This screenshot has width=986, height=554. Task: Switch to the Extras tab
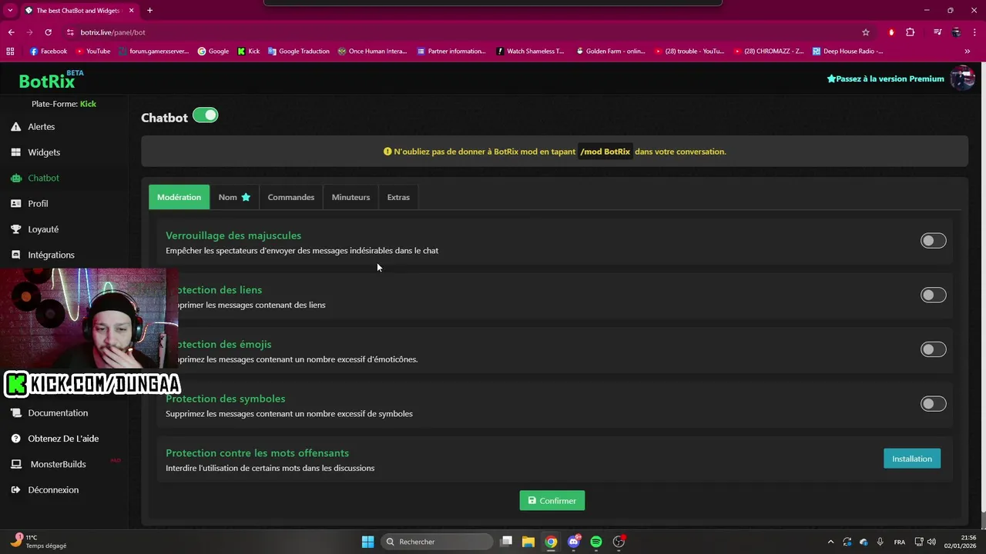click(x=398, y=197)
